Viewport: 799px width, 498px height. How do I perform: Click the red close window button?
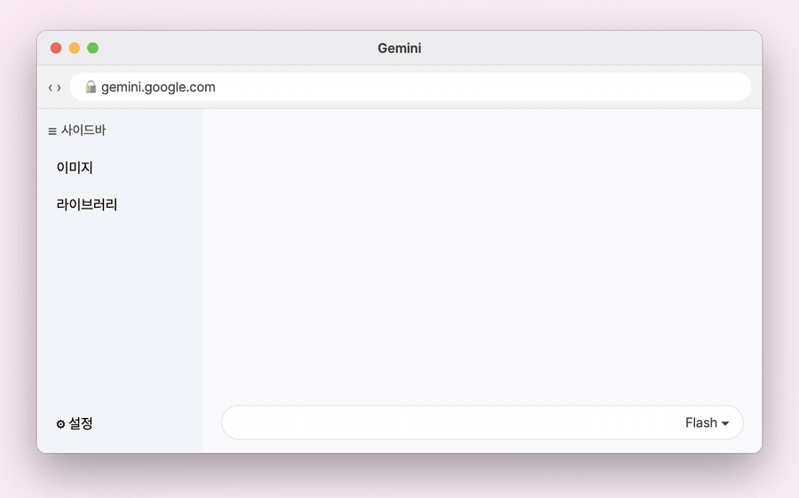pyautogui.click(x=56, y=48)
